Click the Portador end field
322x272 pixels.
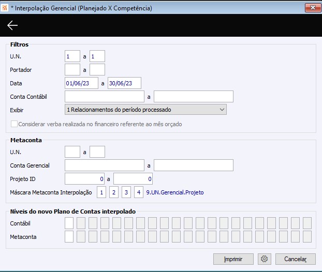(x=97, y=70)
